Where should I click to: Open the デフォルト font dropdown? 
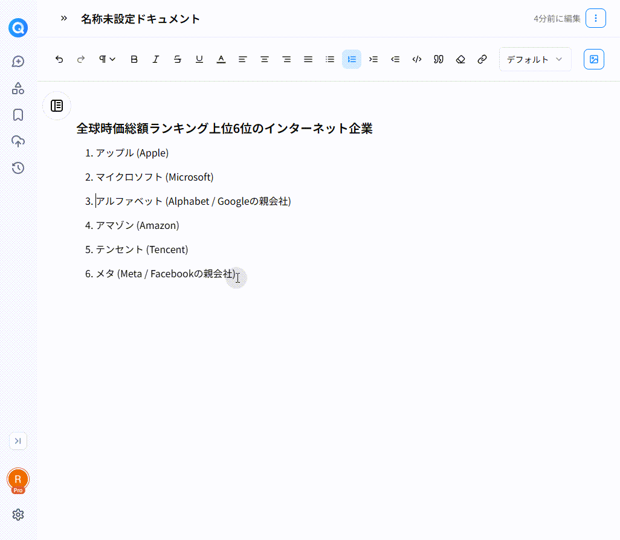tap(535, 59)
